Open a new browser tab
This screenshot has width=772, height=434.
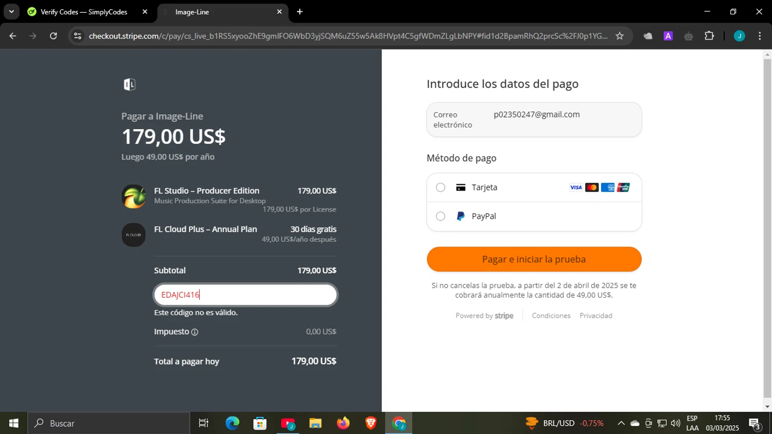tap(300, 11)
